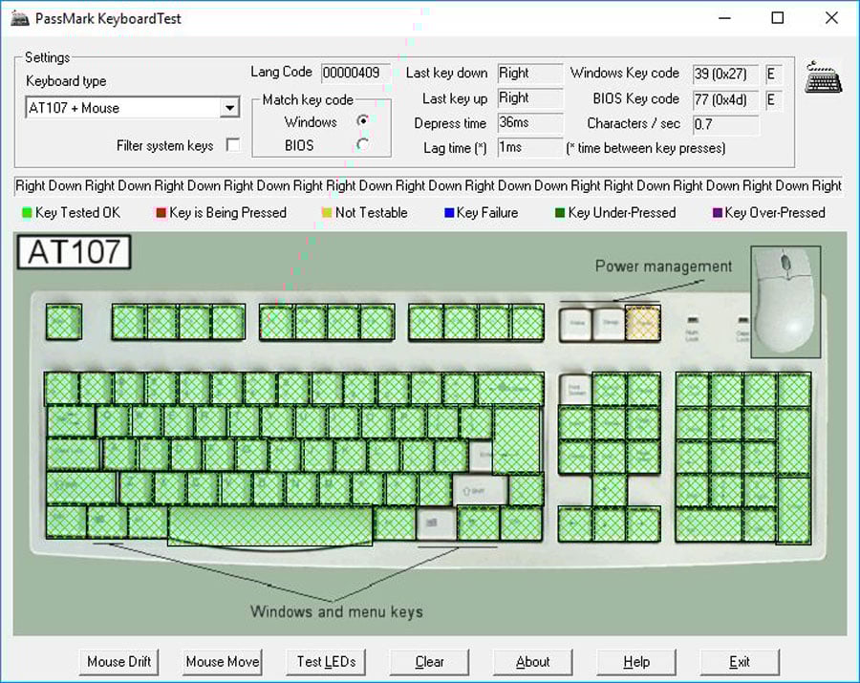Click the Last key down field
This screenshot has width=860, height=683.
click(x=529, y=73)
